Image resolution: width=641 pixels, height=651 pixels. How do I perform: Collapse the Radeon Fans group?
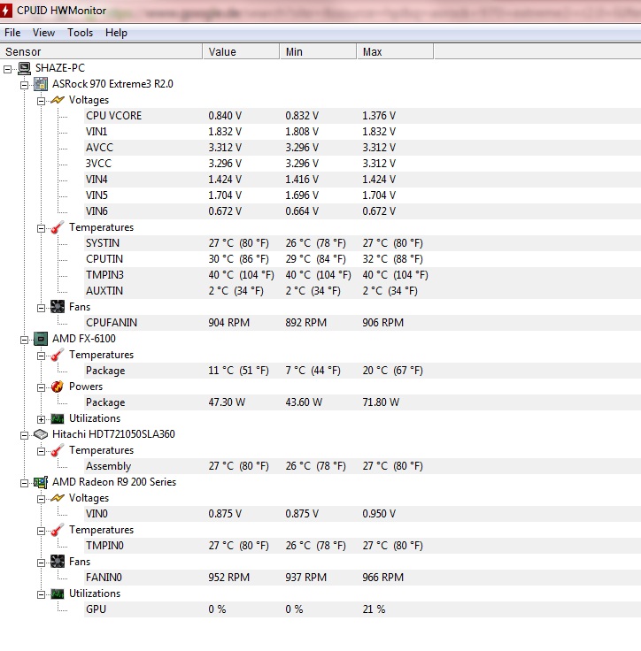coord(41,563)
